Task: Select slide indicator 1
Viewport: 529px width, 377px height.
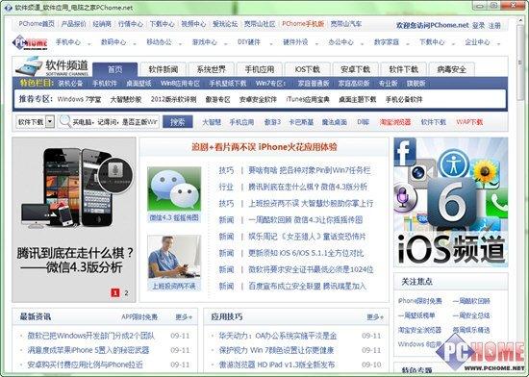Action: pos(115,292)
